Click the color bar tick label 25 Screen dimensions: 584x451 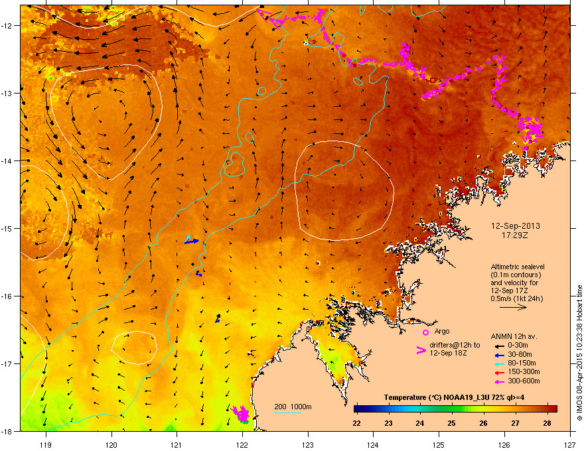(451, 423)
